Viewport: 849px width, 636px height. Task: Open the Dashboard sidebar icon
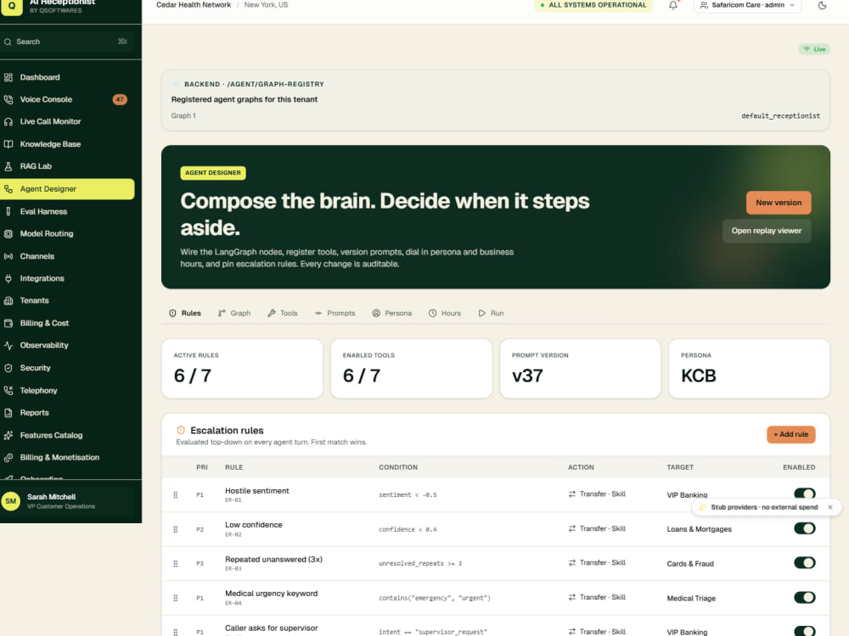(x=8, y=77)
